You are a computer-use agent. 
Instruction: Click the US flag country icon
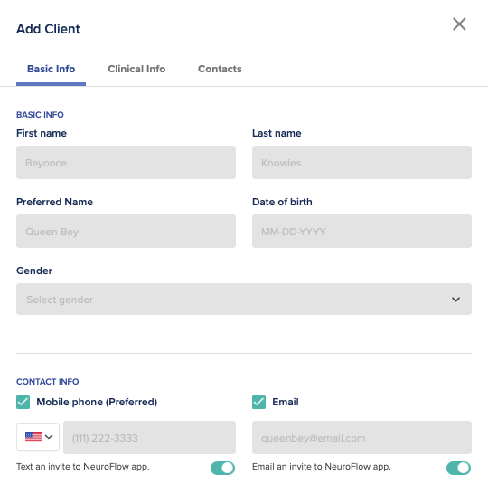tap(33, 437)
